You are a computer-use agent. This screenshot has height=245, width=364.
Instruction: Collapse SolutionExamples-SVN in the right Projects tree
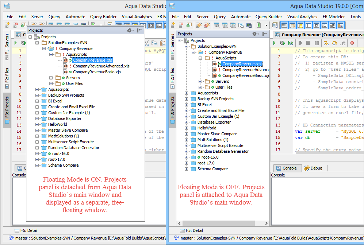pos(186,46)
